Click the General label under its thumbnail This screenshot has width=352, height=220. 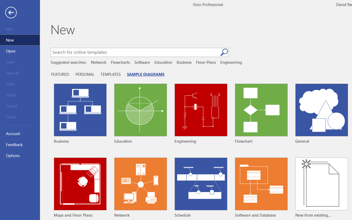[302, 141]
